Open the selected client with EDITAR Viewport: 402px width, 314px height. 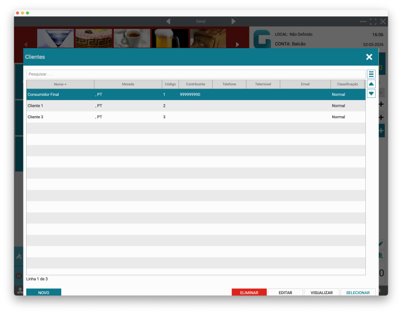pos(285,293)
